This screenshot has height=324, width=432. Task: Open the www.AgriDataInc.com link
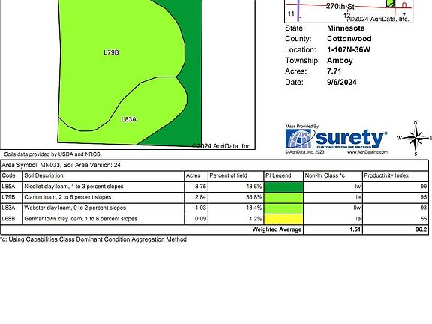pos(367,152)
